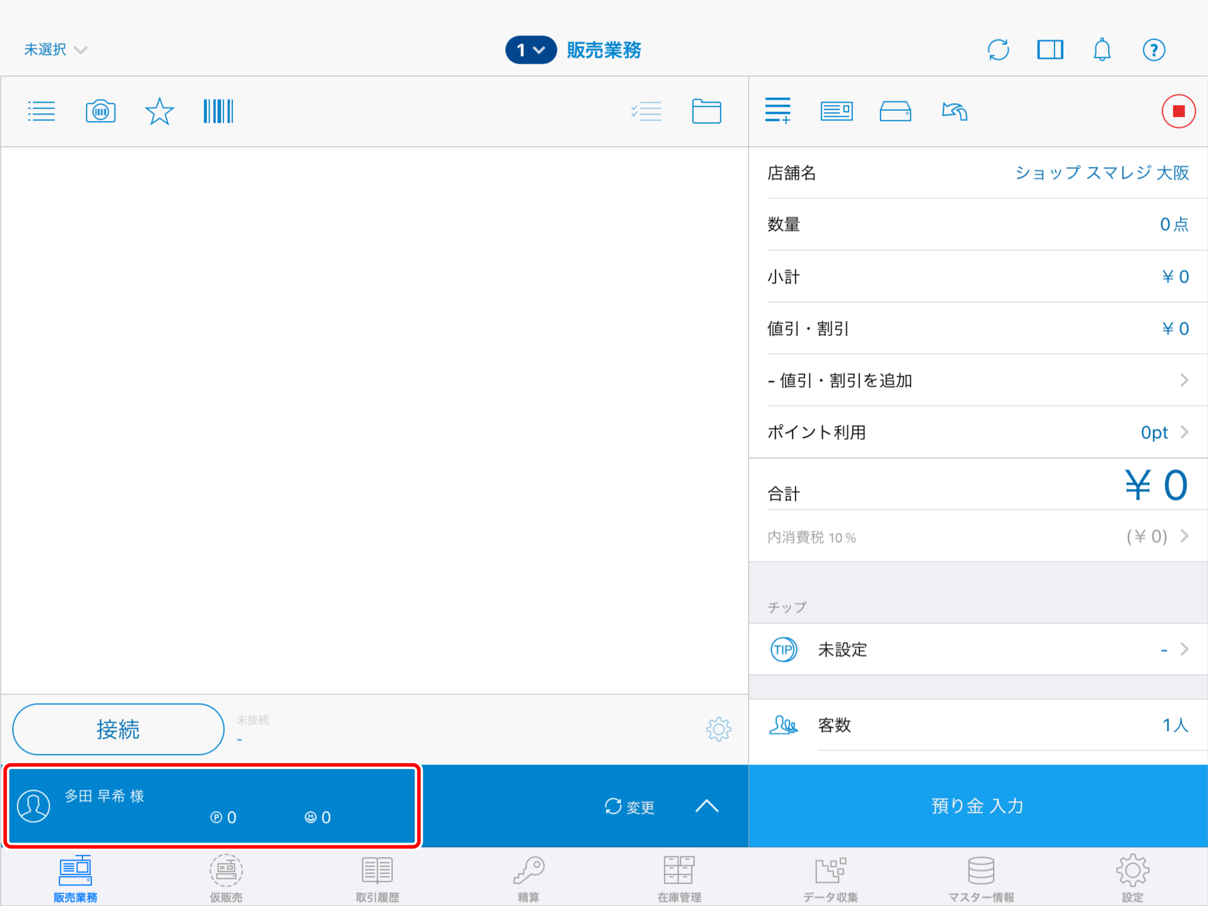Switch to 取引履歴 tab
This screenshot has width=1208, height=906.
coord(377,878)
